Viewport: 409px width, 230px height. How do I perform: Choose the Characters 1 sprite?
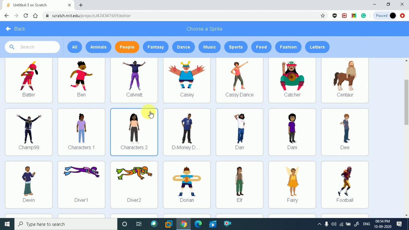pyautogui.click(x=81, y=132)
